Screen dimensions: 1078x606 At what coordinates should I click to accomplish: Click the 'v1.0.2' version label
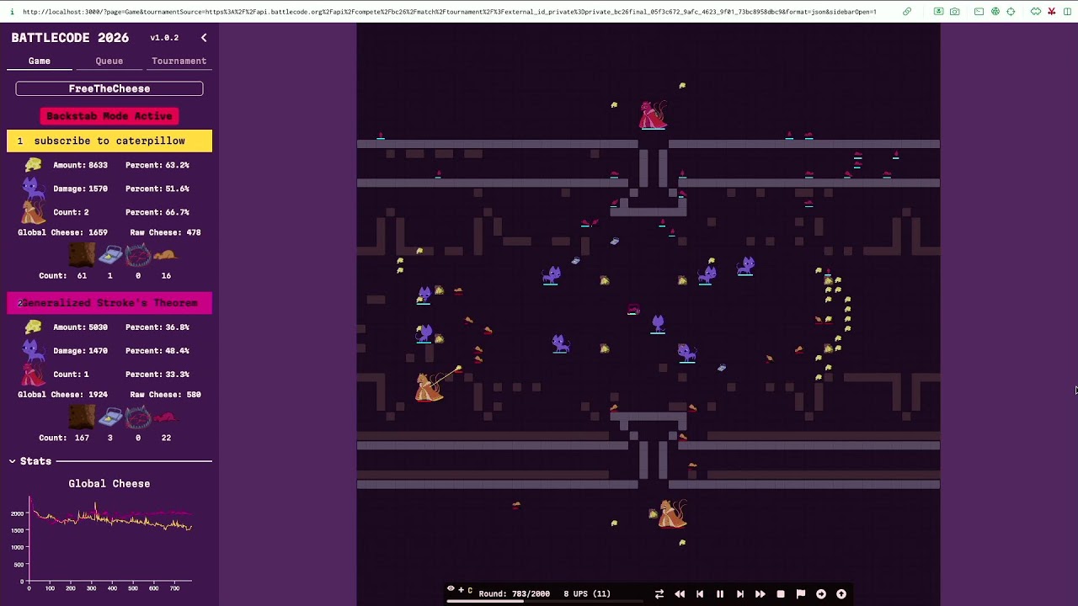point(164,38)
